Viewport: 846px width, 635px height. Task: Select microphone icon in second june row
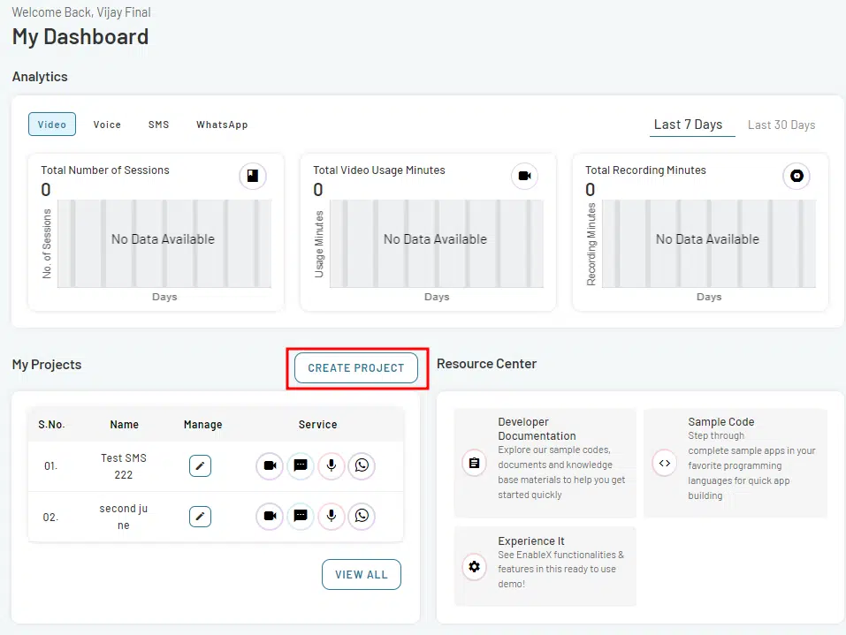pyautogui.click(x=331, y=516)
